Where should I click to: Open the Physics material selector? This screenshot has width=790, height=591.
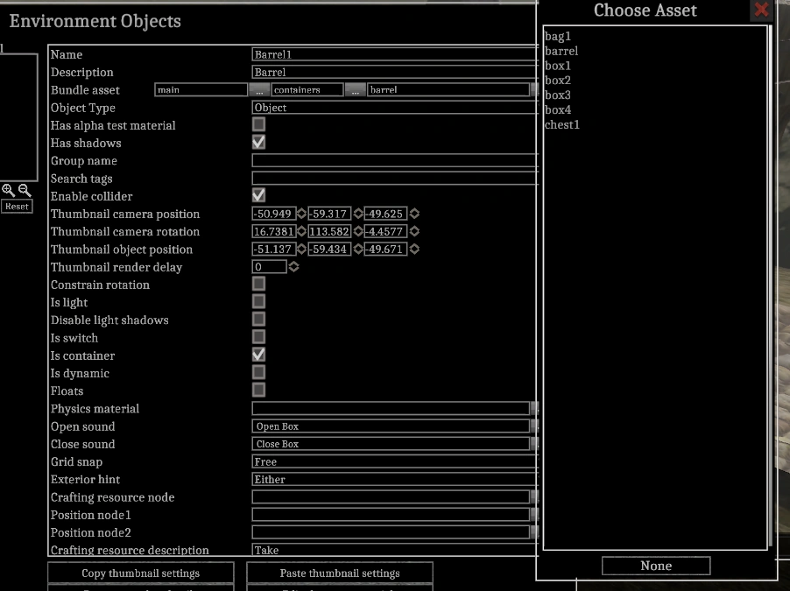(x=534, y=408)
